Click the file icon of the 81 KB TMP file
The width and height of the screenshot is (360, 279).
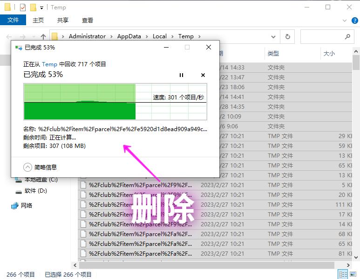coord(83,253)
